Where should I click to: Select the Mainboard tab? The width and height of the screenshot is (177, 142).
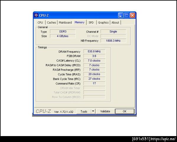click(65, 22)
